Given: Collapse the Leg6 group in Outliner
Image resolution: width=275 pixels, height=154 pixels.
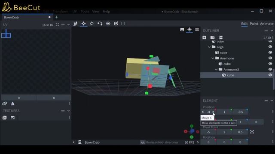Looking at the screenshot, I should pyautogui.click(x=209, y=47).
